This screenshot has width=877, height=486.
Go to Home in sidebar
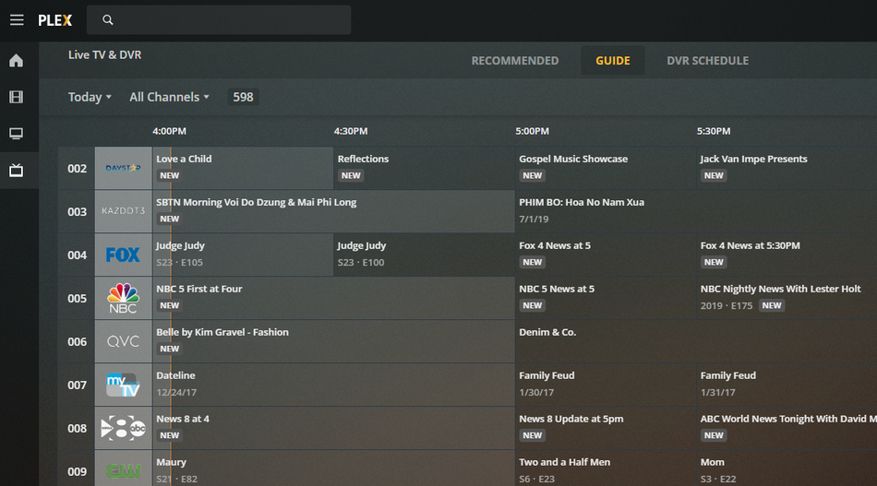(17, 60)
